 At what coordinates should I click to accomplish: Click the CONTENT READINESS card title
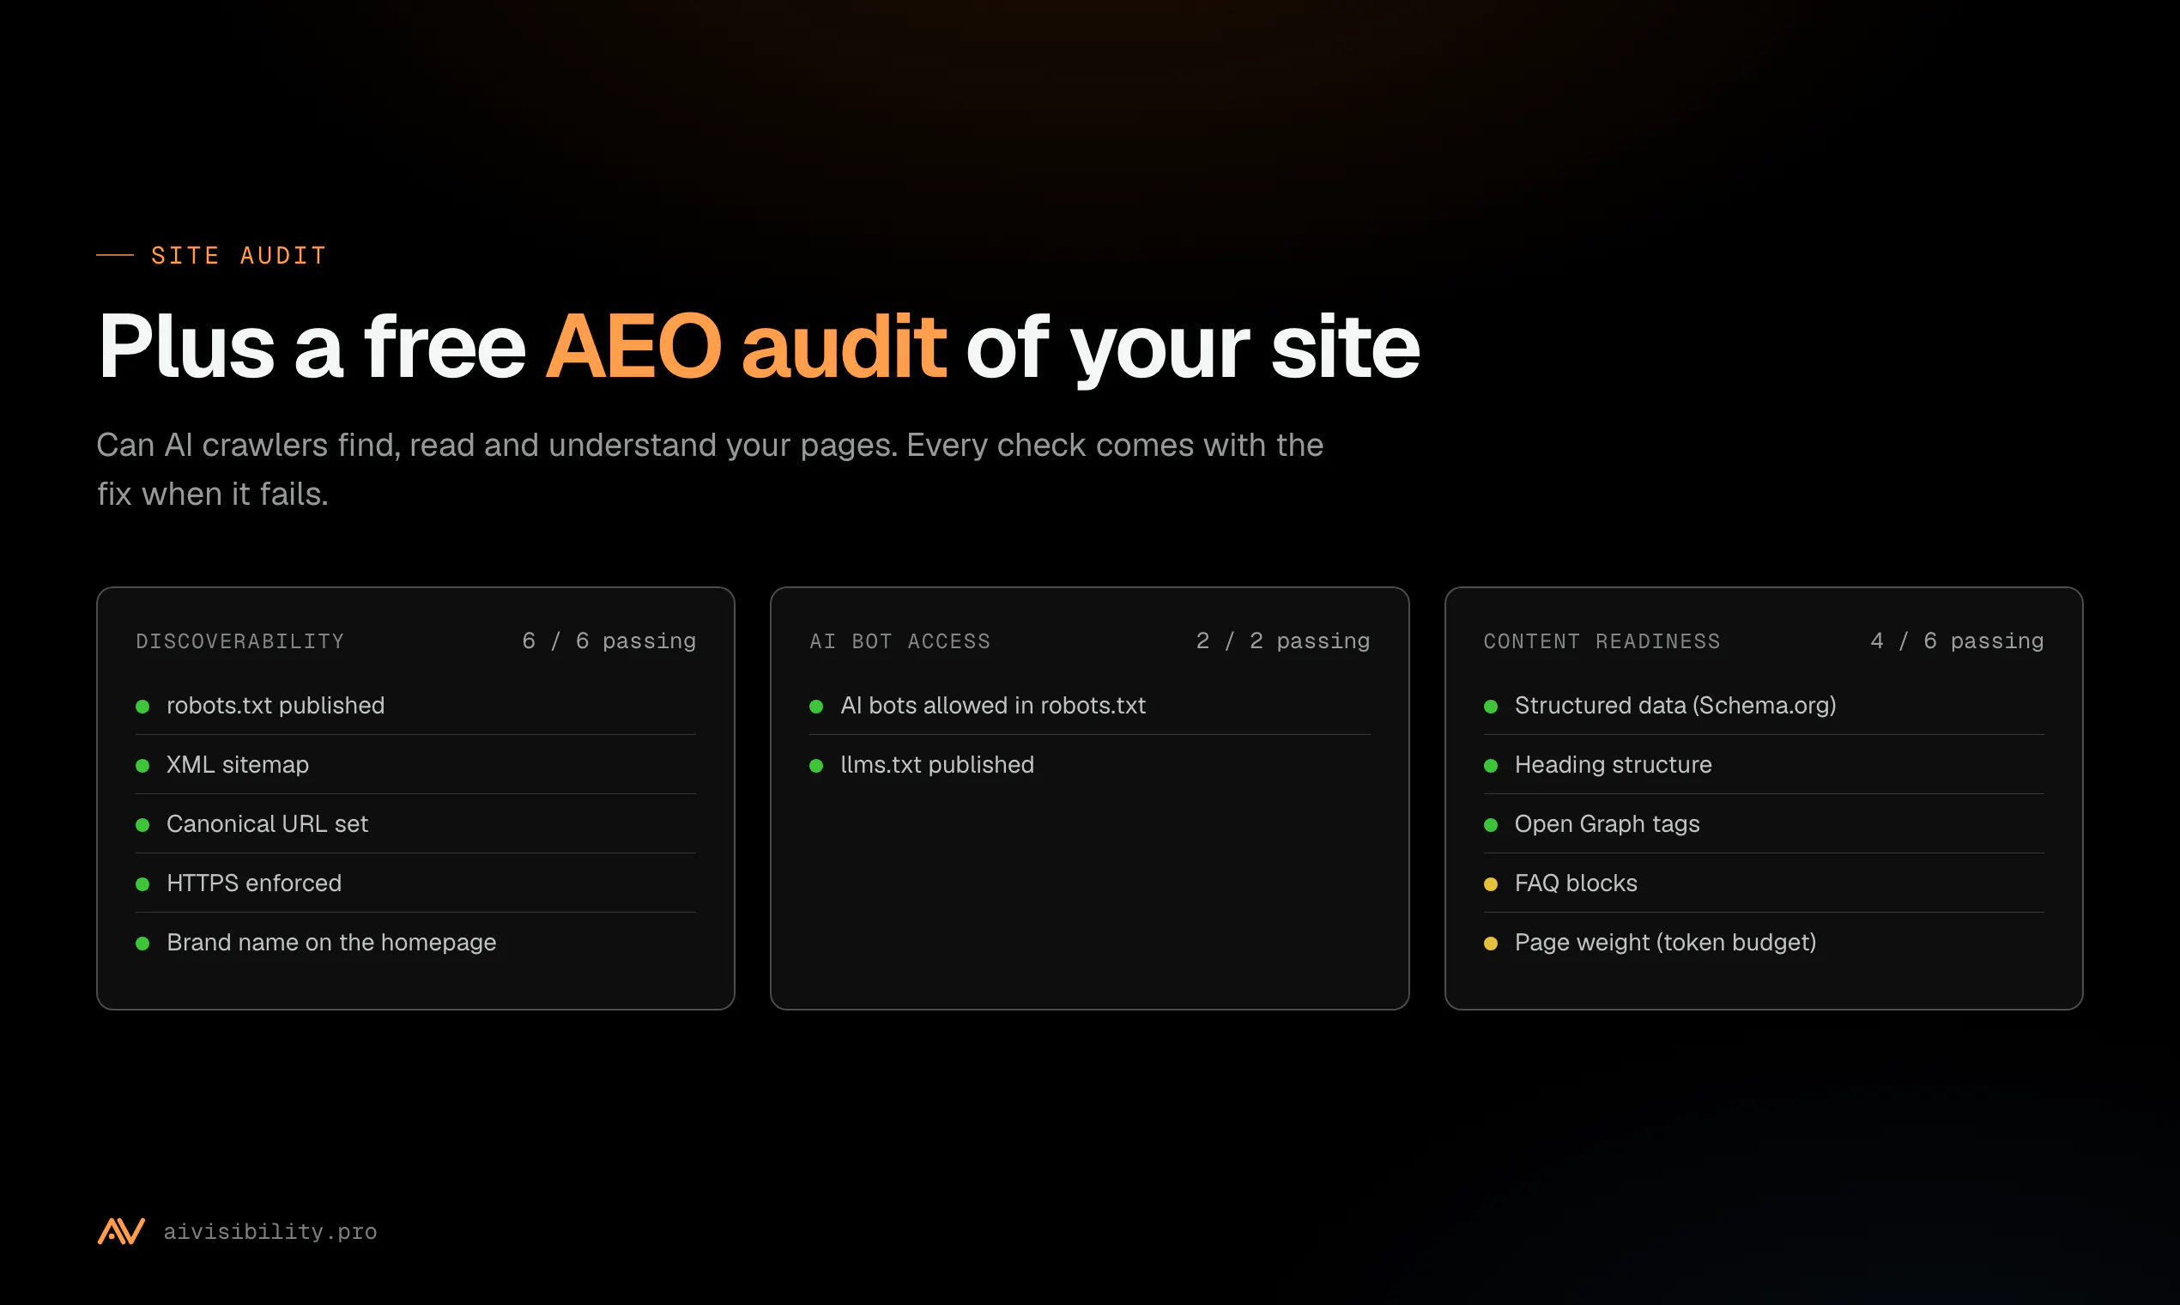(x=1602, y=642)
